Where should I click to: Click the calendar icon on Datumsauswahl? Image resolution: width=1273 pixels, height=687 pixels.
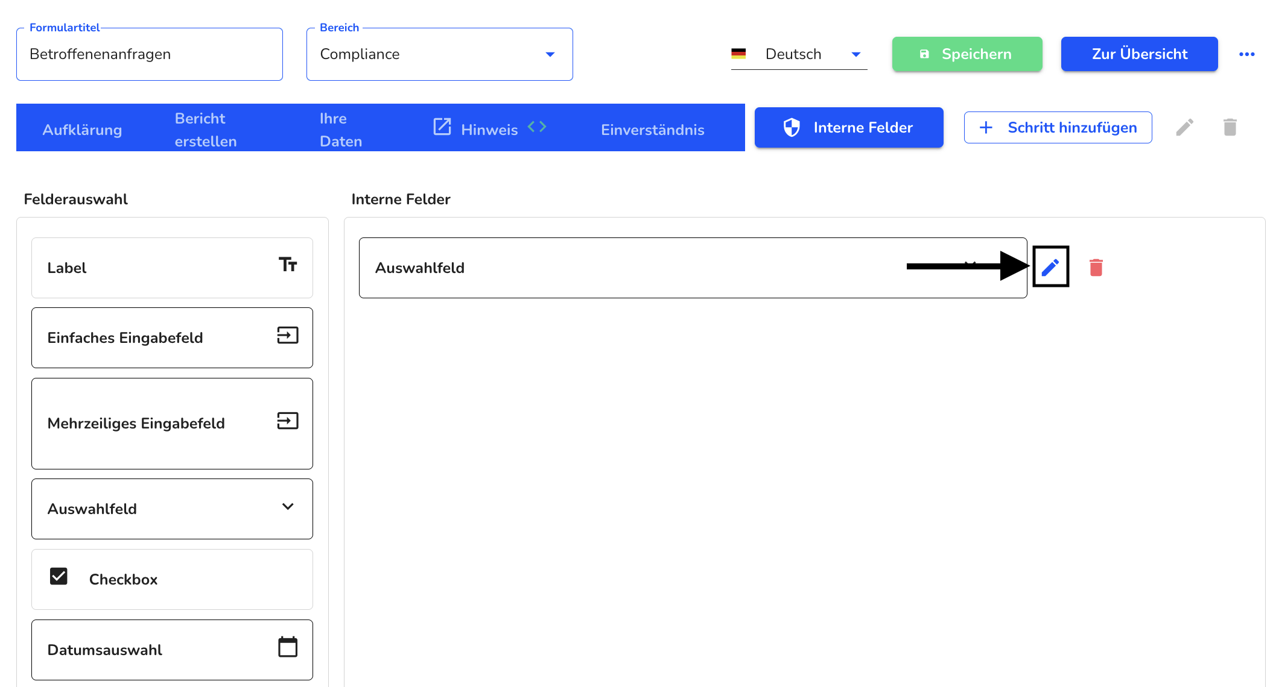click(288, 647)
